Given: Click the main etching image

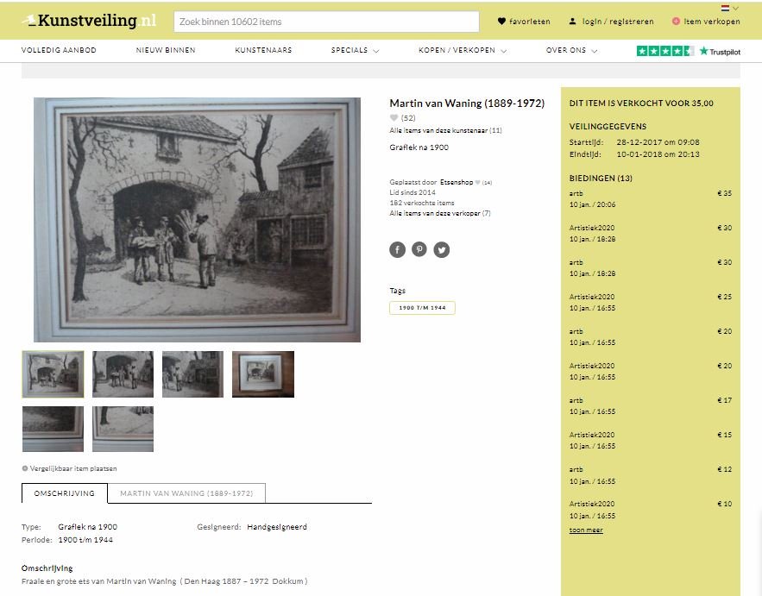Looking at the screenshot, I should coord(197,220).
